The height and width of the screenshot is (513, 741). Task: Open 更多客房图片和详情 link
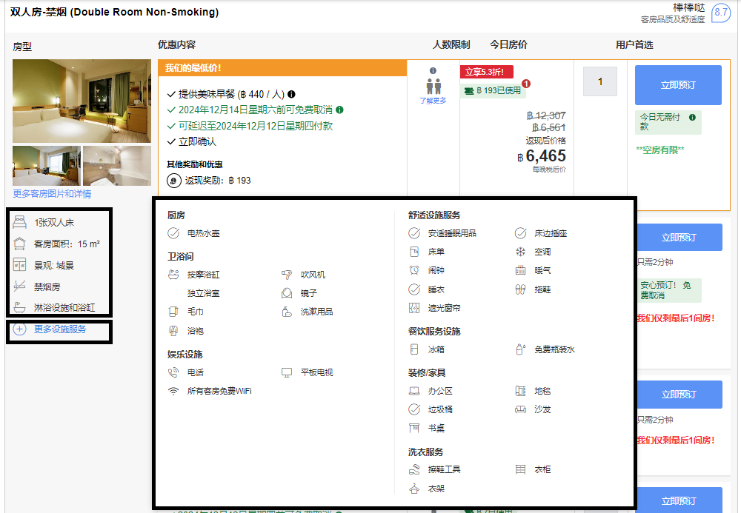[52, 193]
